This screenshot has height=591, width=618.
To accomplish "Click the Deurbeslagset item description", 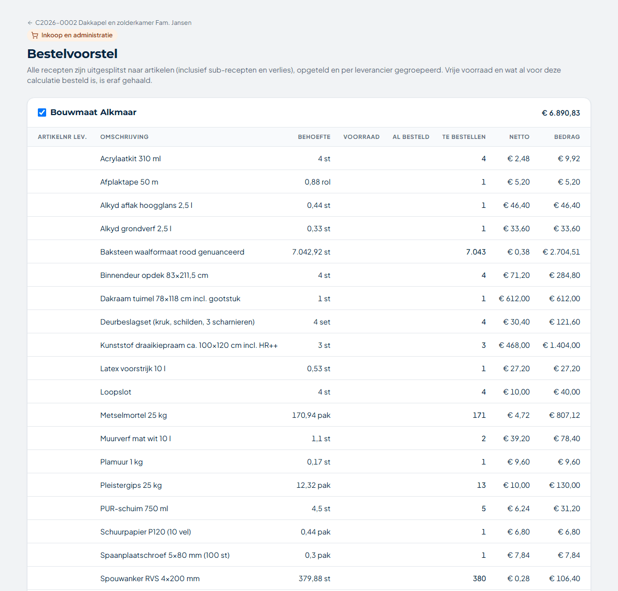I will click(177, 322).
